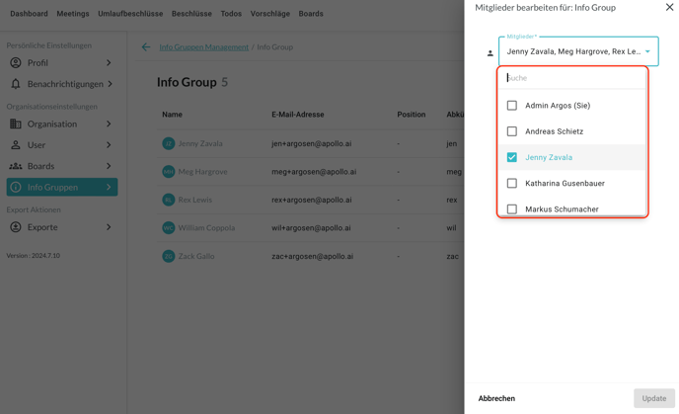Focus the Suche search field
This screenshot has width=679, height=414.
pyautogui.click(x=572, y=78)
